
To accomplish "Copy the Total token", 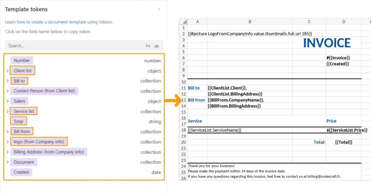I will 18,121.
